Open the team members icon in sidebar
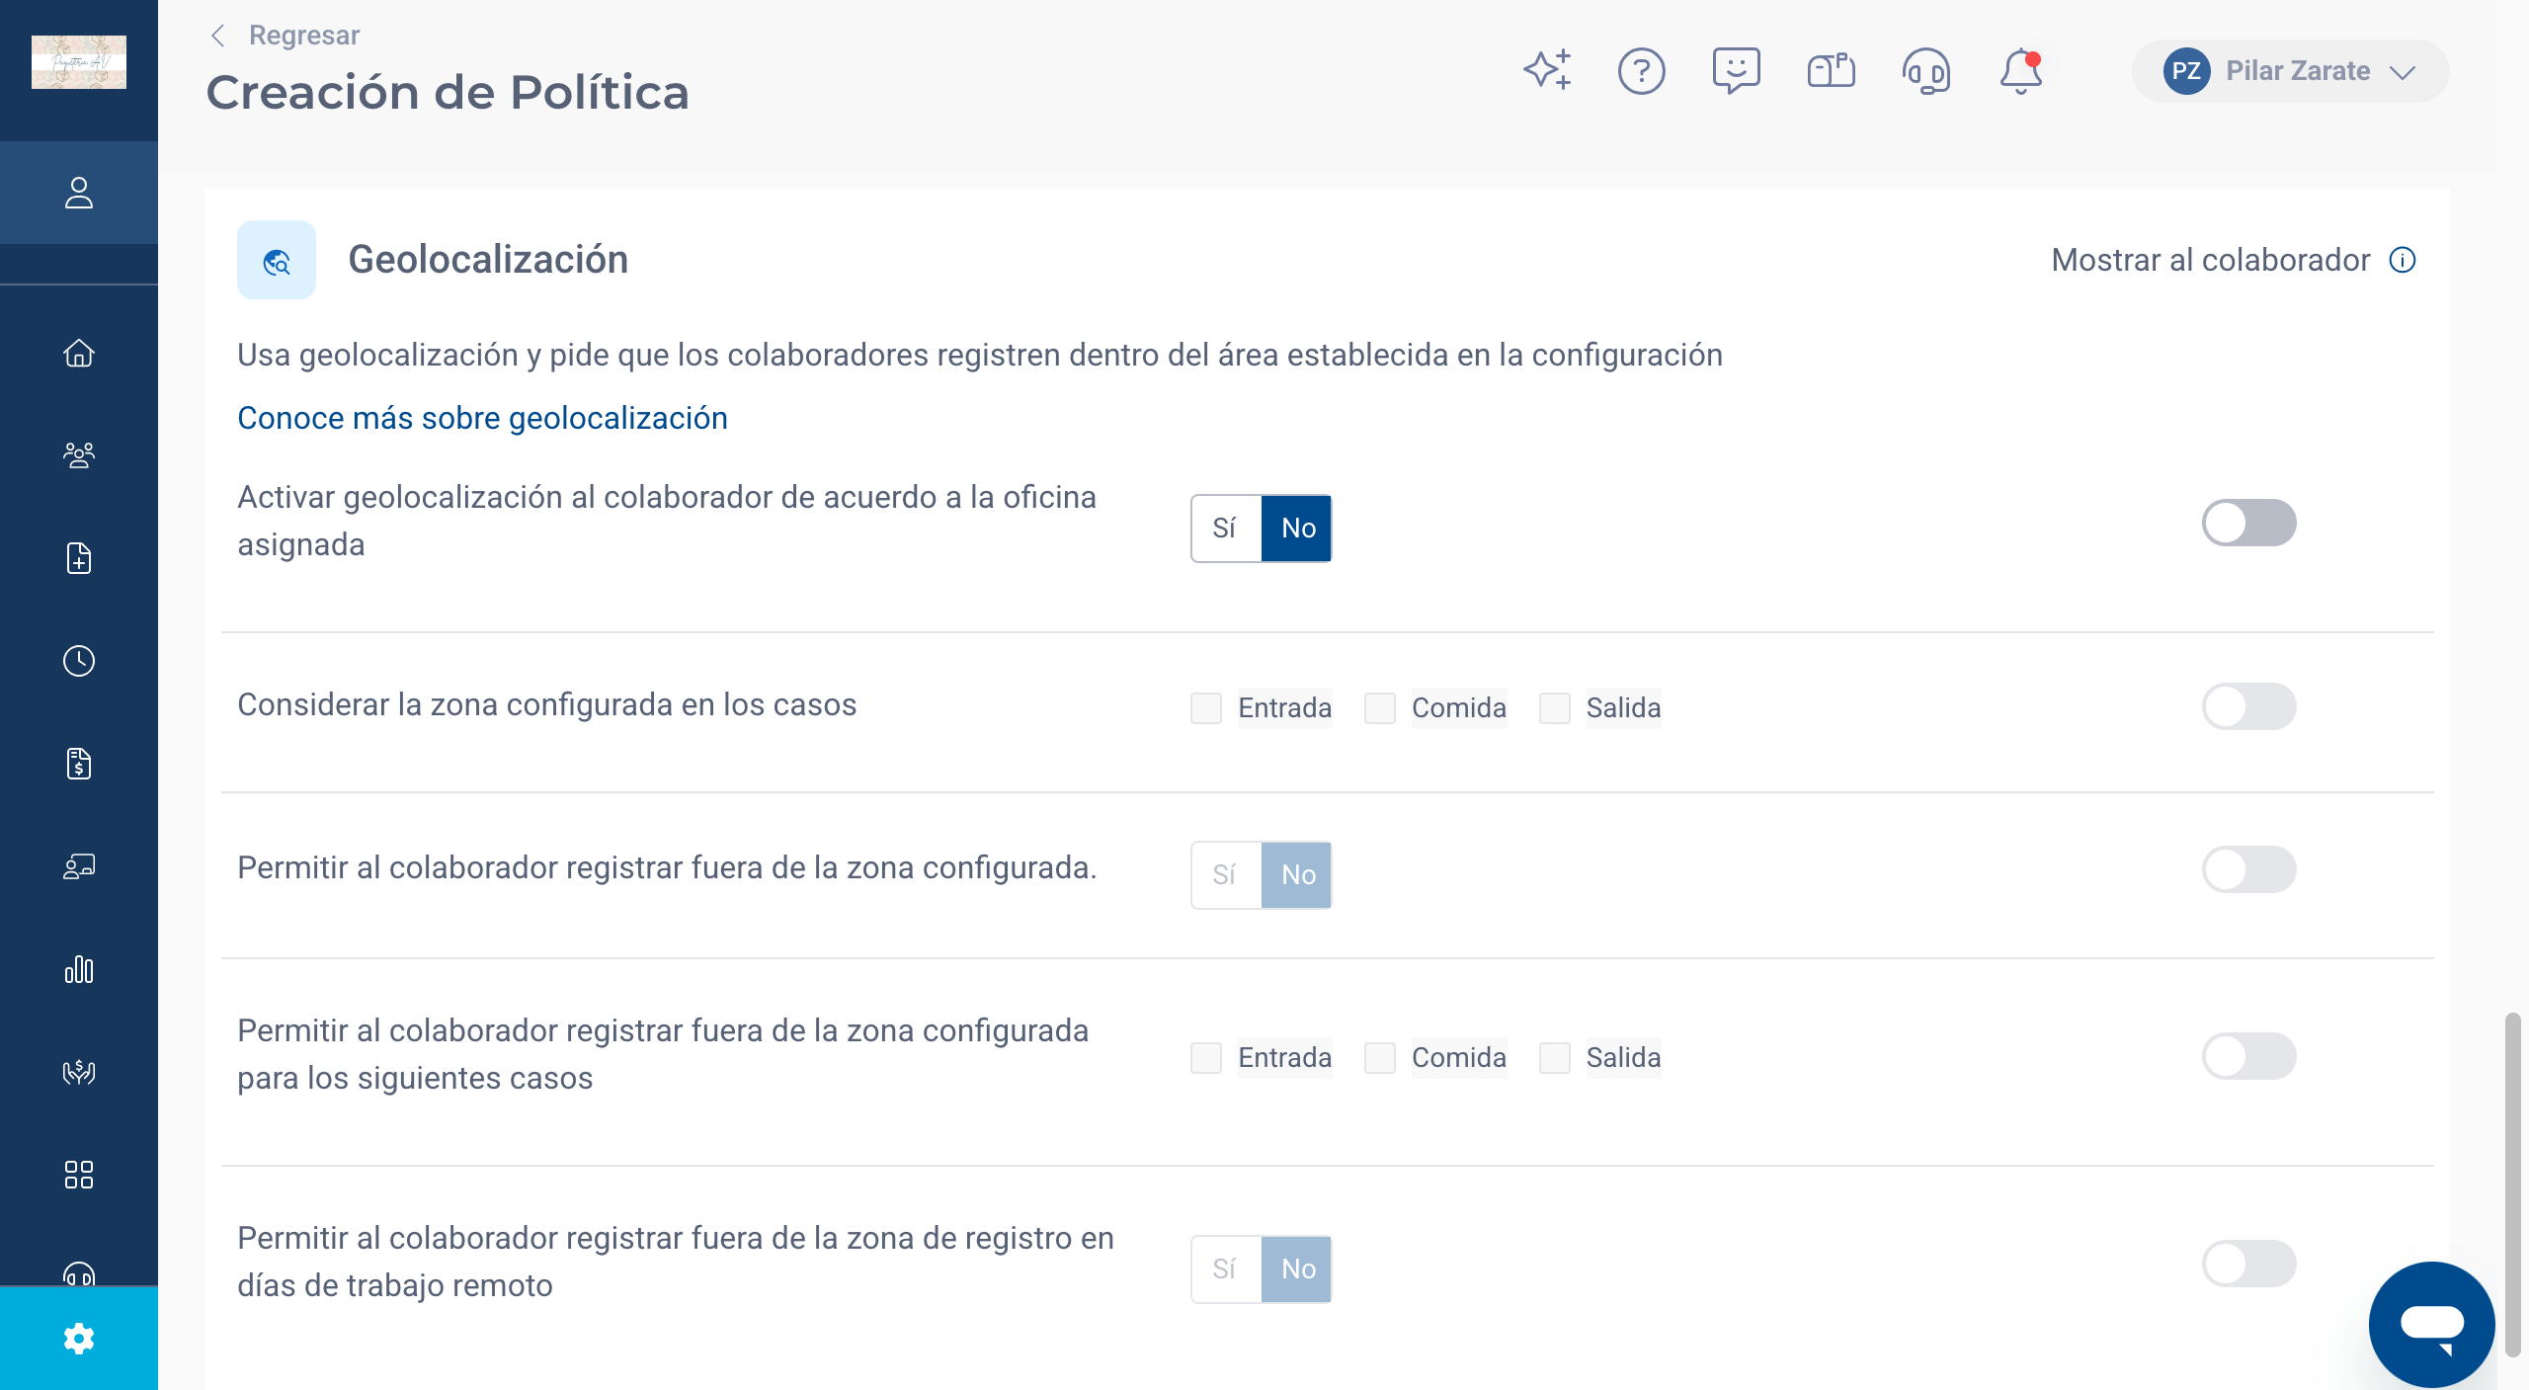This screenshot has width=2529, height=1390. [79, 455]
